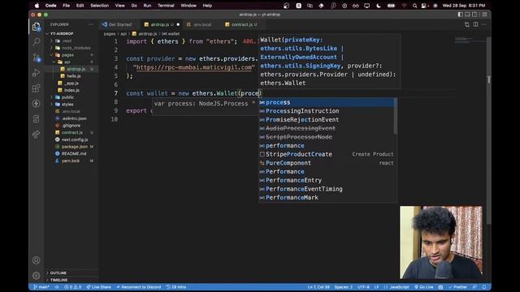Click the errors and warnings counter

tap(72, 287)
